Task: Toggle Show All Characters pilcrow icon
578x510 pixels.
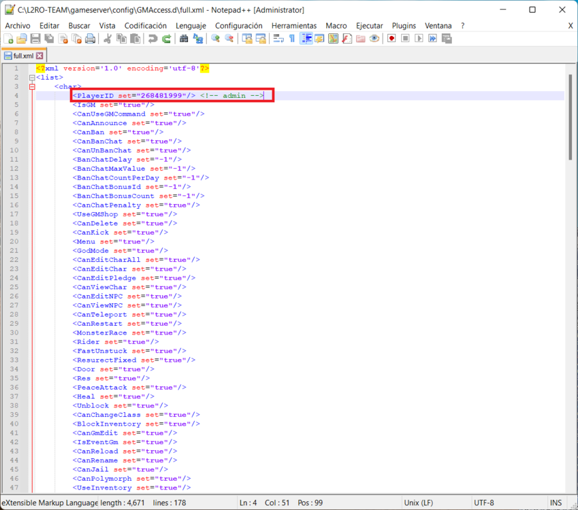Action: (x=292, y=39)
